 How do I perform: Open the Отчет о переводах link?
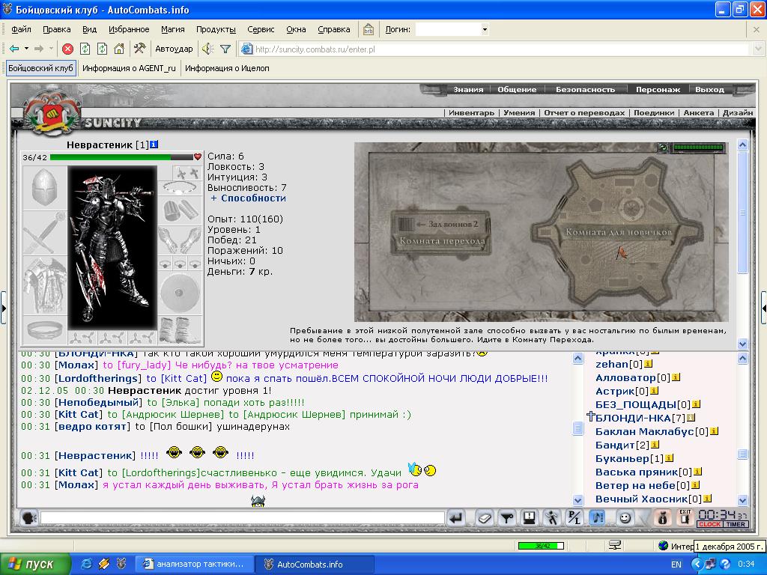click(584, 112)
